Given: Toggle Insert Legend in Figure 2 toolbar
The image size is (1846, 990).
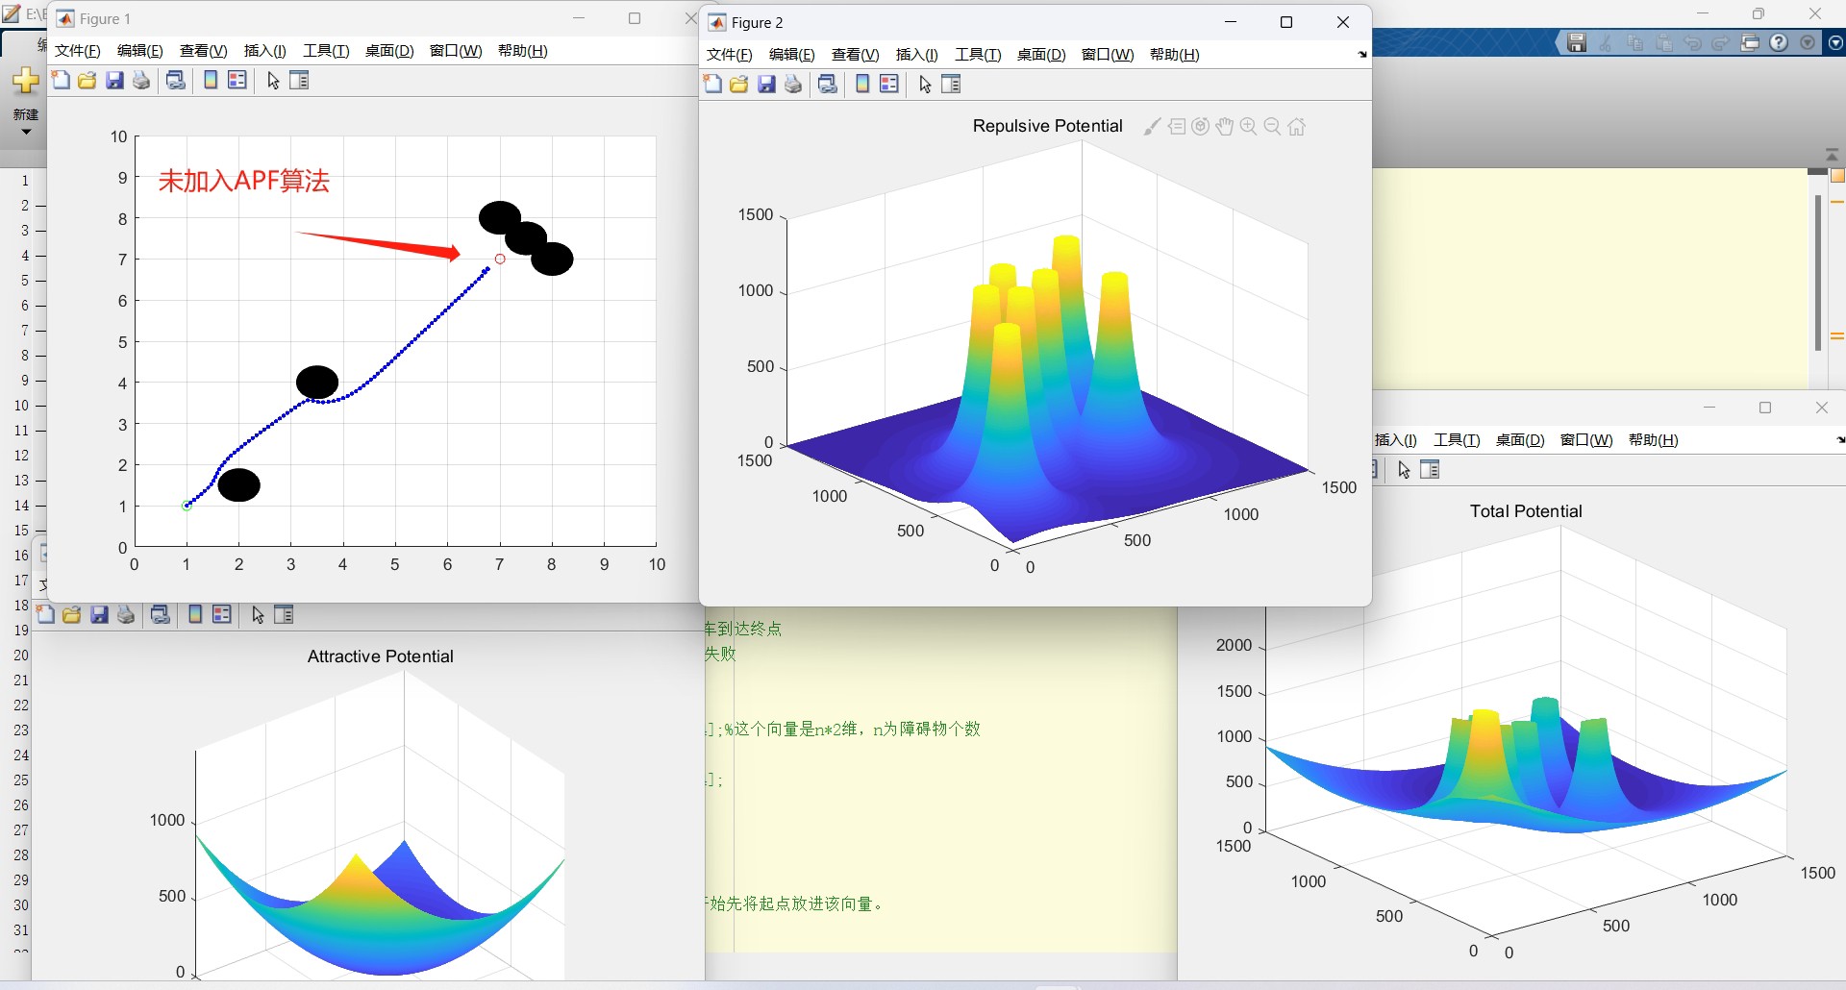Looking at the screenshot, I should (x=889, y=85).
